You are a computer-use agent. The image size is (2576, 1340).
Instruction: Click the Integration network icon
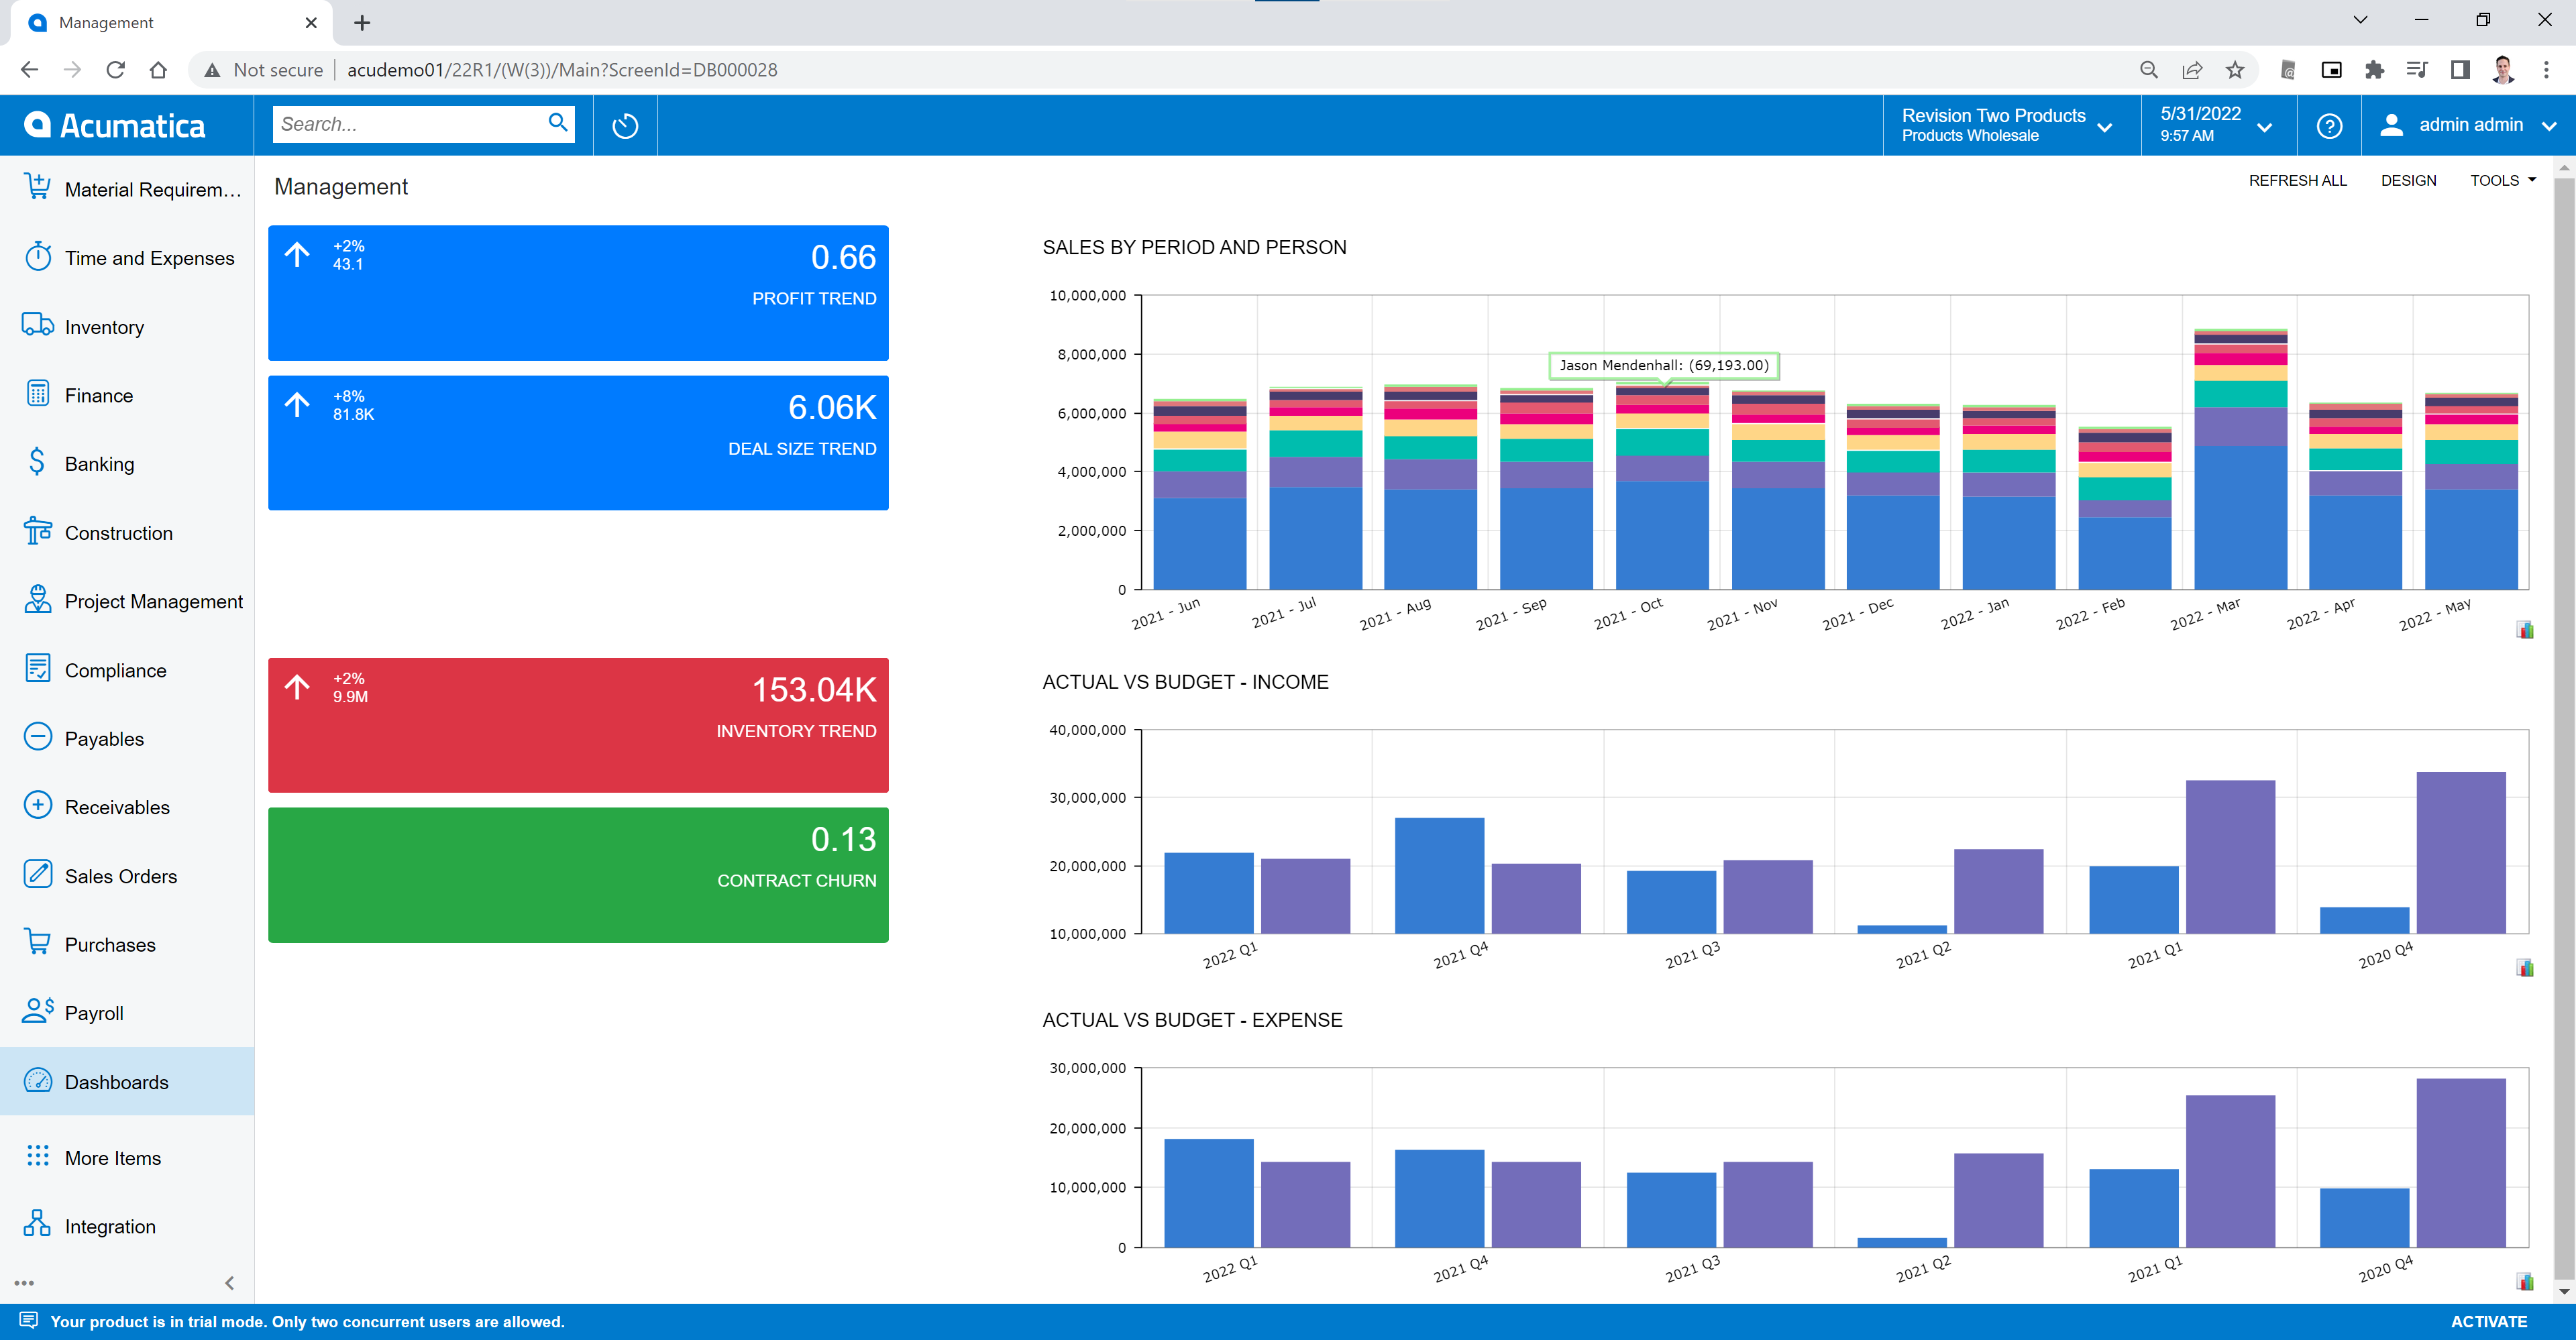pos(37,1225)
